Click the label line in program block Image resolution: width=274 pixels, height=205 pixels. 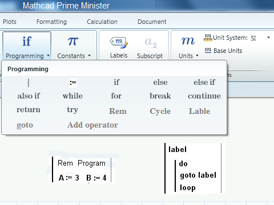click(178, 149)
